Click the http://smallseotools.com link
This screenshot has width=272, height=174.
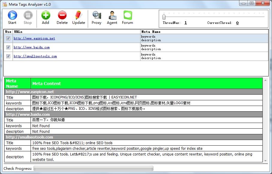click(35, 56)
